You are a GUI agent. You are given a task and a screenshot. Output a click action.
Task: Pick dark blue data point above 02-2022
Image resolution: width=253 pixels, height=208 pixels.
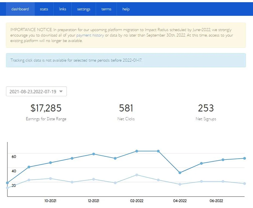coord(137,151)
